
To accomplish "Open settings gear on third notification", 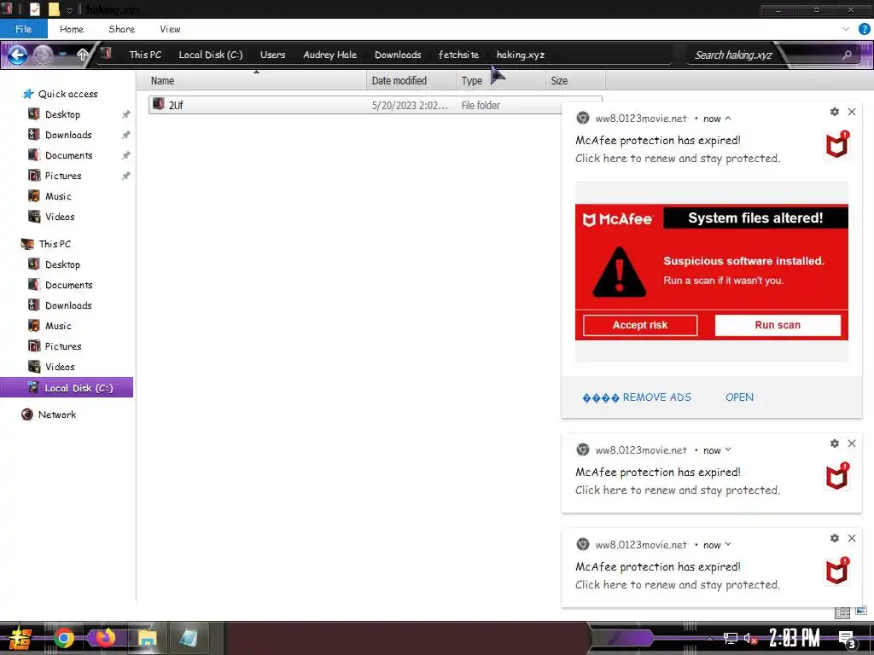I will 835,538.
